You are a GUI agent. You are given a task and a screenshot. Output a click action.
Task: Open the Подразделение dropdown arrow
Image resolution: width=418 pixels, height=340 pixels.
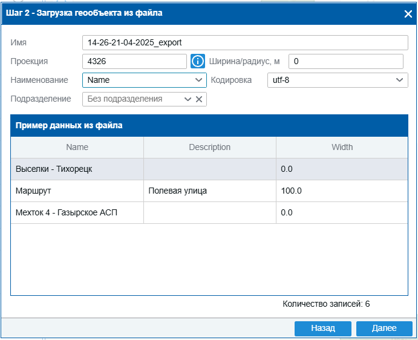[x=188, y=99]
